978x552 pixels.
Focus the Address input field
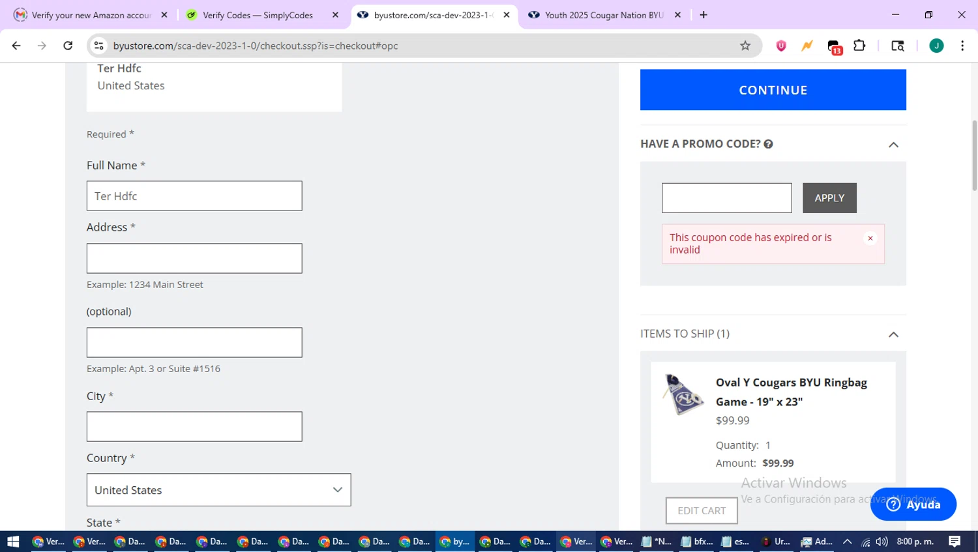click(194, 259)
